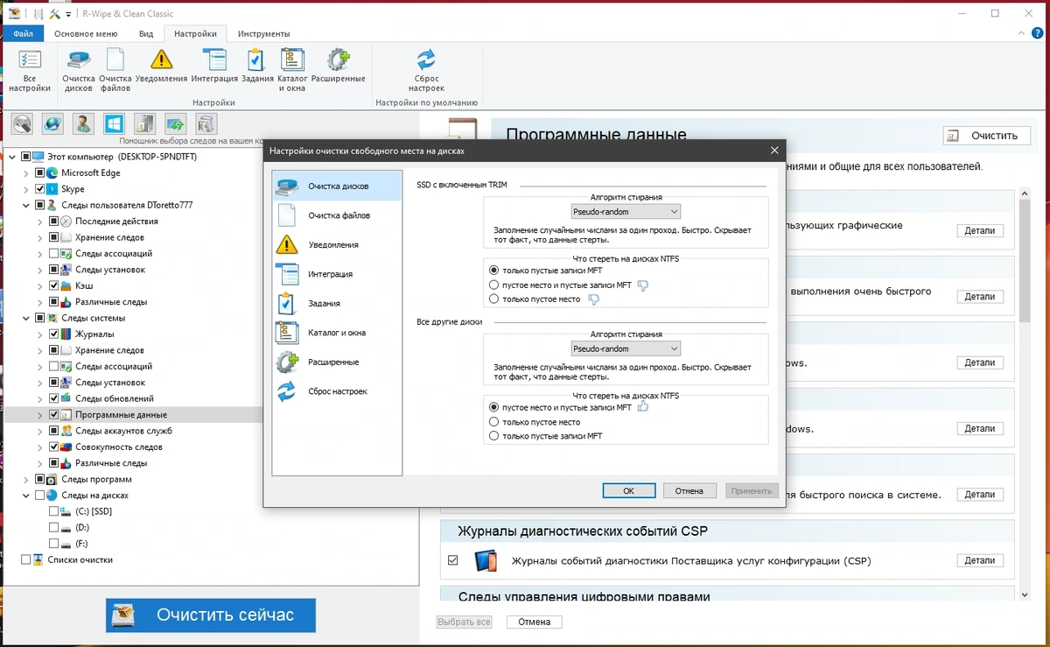Open Каталог и окна in the dialog sidebar
Image resolution: width=1050 pixels, height=647 pixels.
coord(338,333)
